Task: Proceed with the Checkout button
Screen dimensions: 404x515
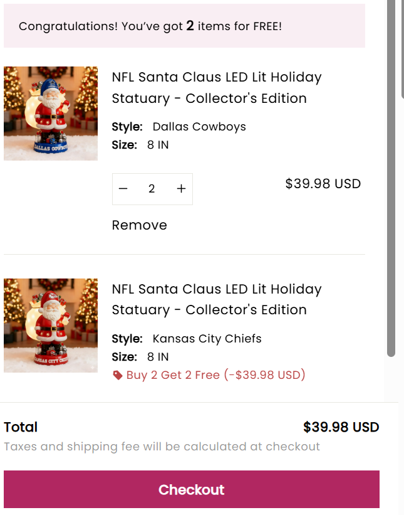Action: (191, 489)
